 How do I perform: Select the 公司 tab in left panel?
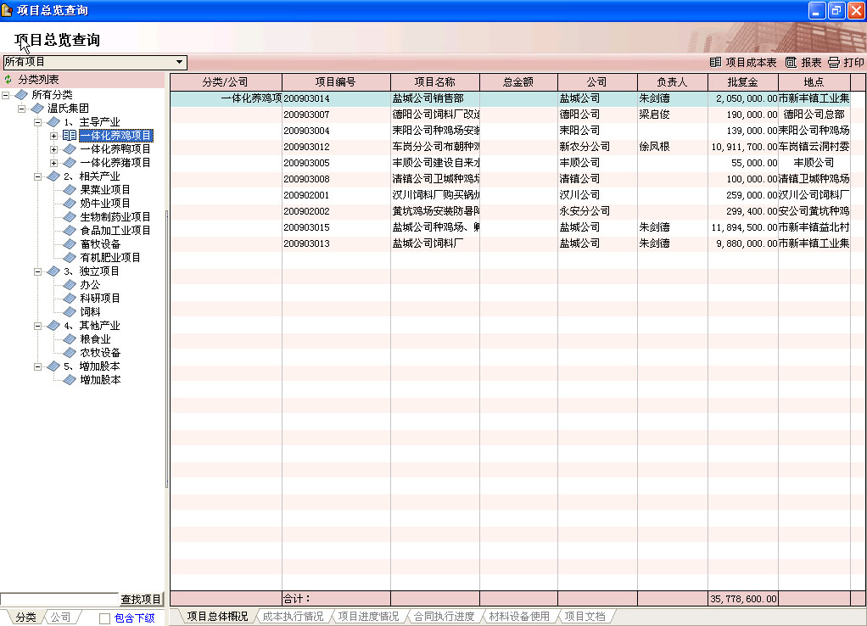pos(61,618)
